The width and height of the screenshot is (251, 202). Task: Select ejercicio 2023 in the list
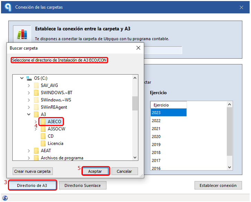point(168,113)
